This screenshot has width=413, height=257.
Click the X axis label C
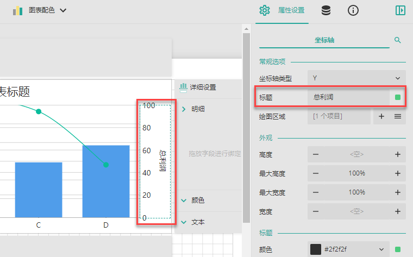pos(39,225)
